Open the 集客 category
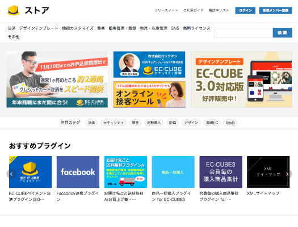298x227 pixels. (x=101, y=28)
